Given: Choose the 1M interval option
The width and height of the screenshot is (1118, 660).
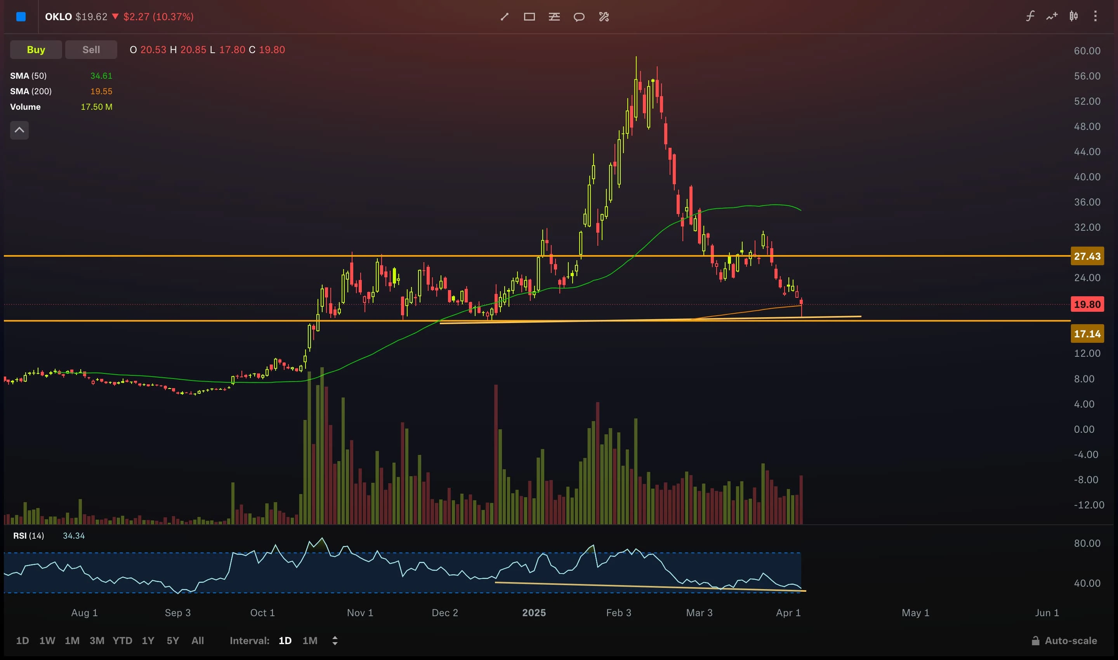Looking at the screenshot, I should (x=310, y=641).
